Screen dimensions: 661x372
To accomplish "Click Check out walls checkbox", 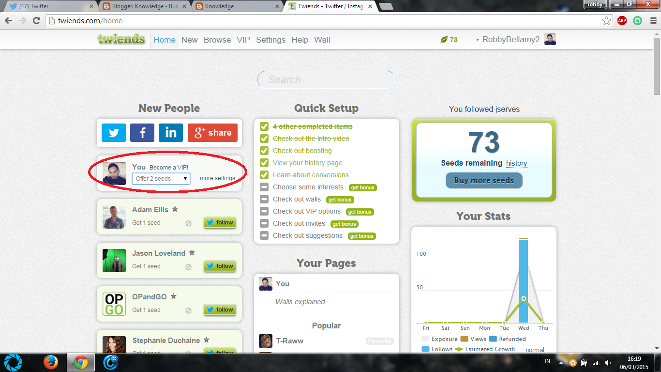I will click(x=264, y=199).
